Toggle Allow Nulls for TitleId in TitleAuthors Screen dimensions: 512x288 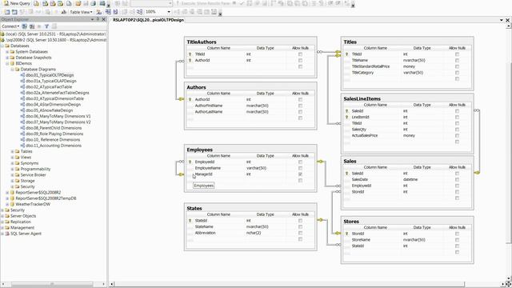pos(301,54)
